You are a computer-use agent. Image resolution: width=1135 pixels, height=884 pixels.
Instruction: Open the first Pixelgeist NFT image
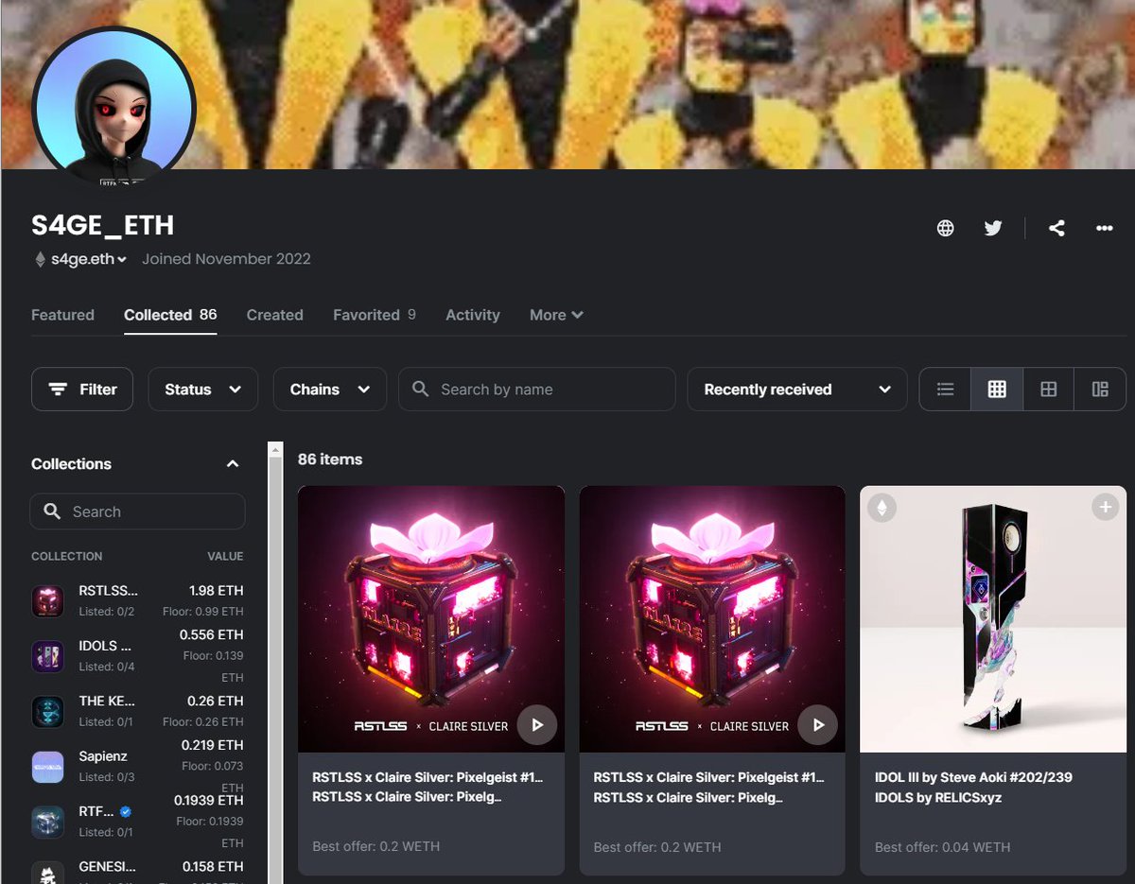click(431, 619)
